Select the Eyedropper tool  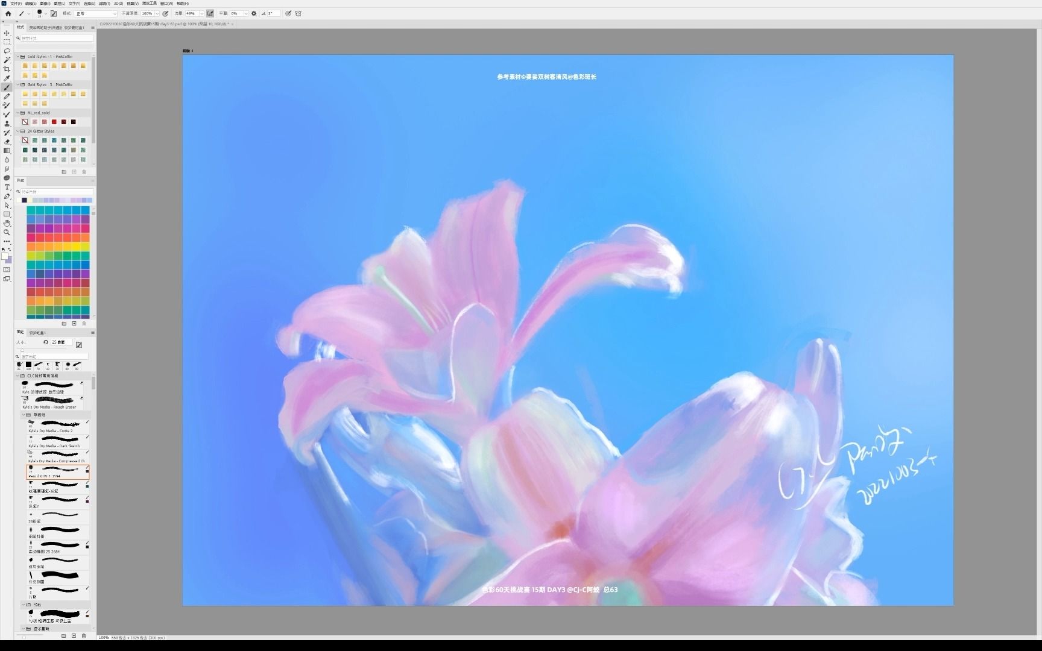point(7,78)
